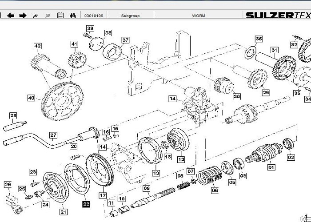This screenshot has width=311, height=222.
Task: Go back with the left arrow icon
Action: click(x=11, y=16)
